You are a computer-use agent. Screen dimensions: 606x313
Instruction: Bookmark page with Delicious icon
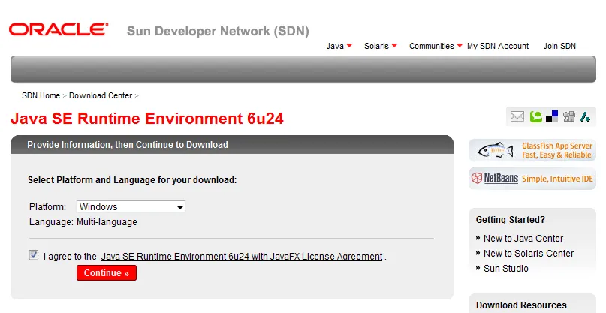point(552,116)
